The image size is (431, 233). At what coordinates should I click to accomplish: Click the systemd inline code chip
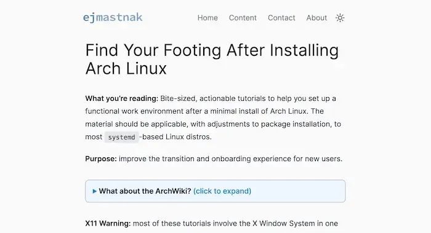pos(121,137)
